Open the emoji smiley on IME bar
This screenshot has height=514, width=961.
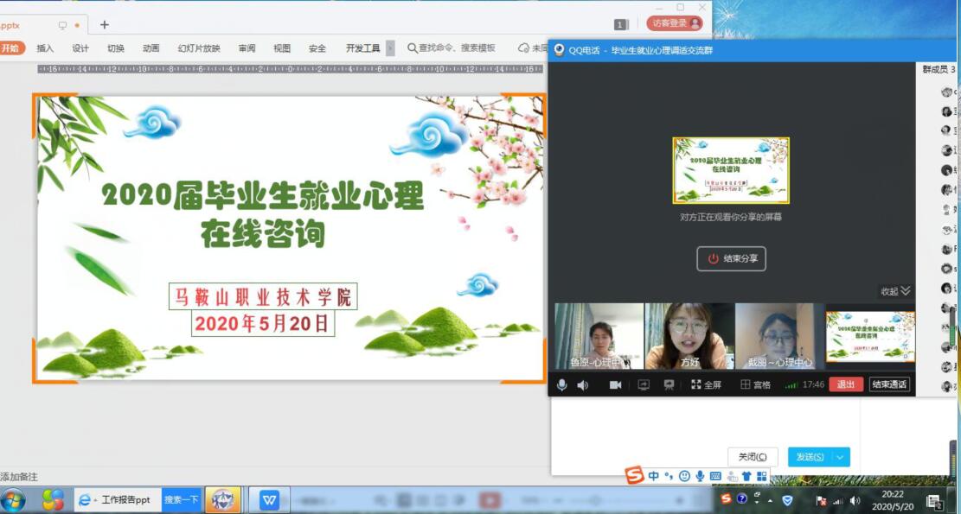684,475
